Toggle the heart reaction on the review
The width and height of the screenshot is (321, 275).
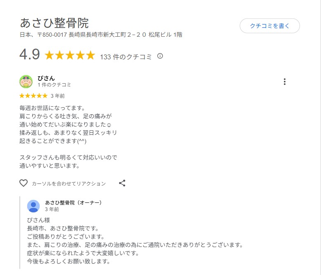pos(24,183)
